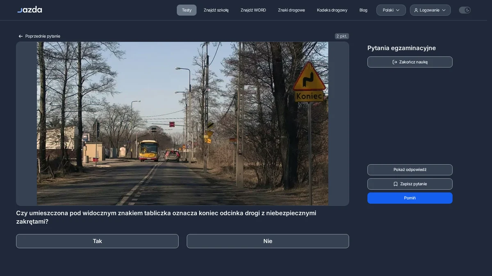Click the 2 pkt. points badge
Viewport: 492px width, 276px height.
(x=342, y=36)
